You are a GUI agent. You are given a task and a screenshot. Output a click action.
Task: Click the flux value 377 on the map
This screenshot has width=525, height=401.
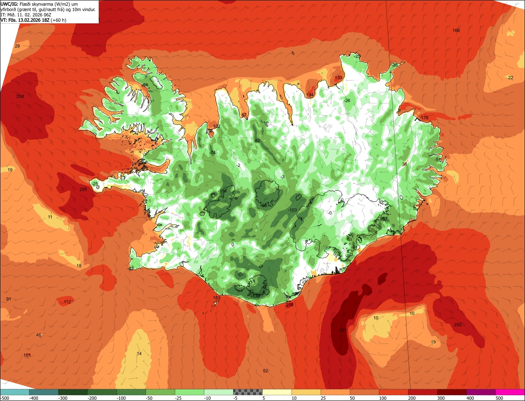pos(343,330)
